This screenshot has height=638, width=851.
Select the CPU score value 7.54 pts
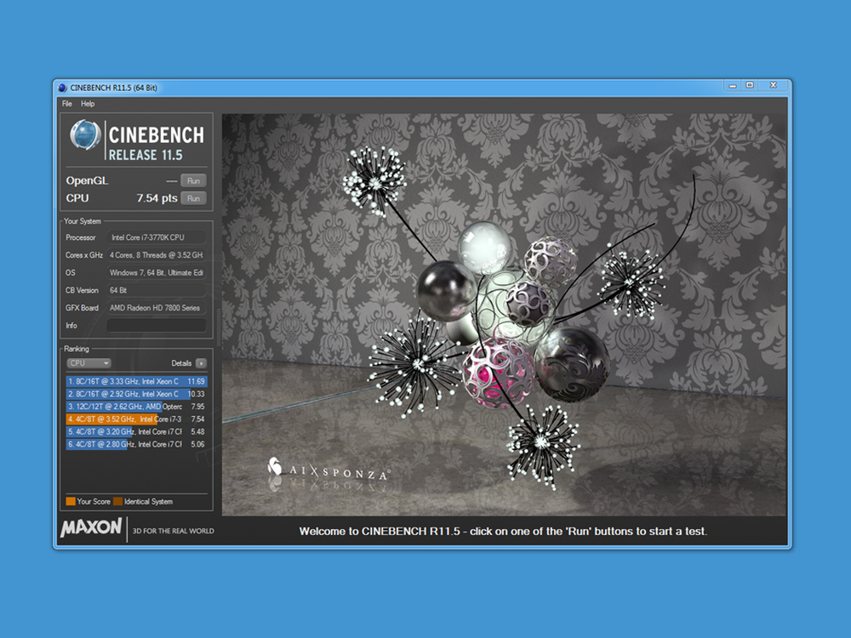pos(157,198)
